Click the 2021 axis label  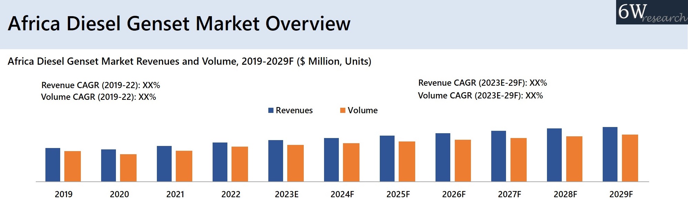(175, 194)
